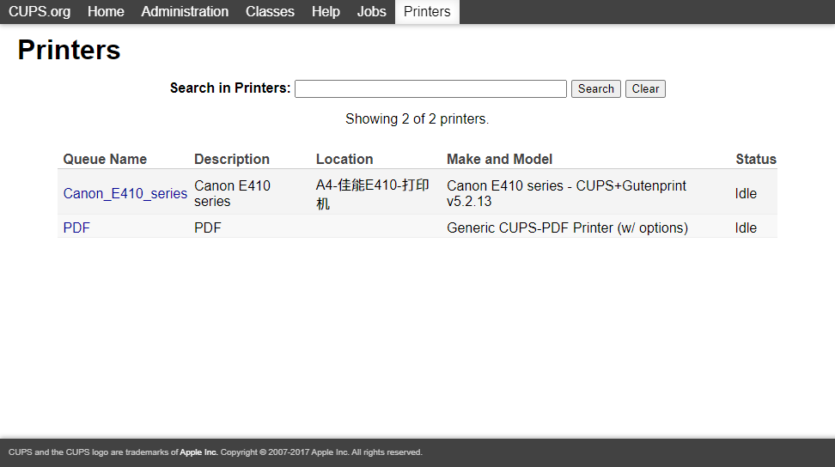Select the active Printers tab
The width and height of the screenshot is (835, 467).
pyautogui.click(x=427, y=12)
